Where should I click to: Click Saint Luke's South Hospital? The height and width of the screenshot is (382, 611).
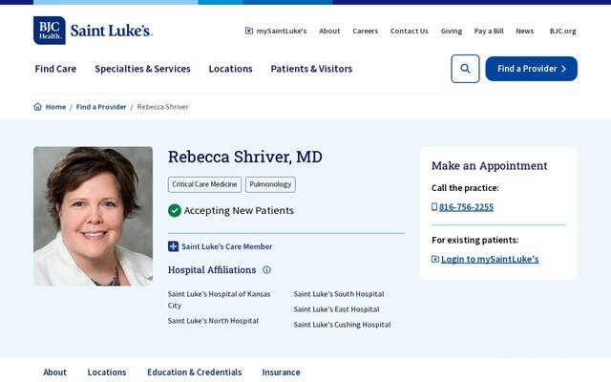(x=339, y=294)
